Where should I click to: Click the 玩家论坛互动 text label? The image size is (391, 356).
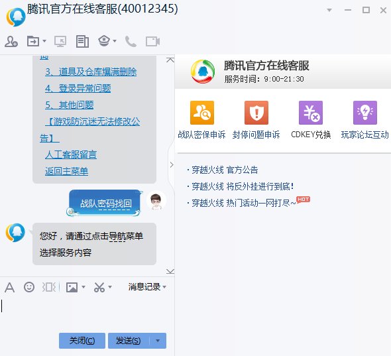coord(364,135)
